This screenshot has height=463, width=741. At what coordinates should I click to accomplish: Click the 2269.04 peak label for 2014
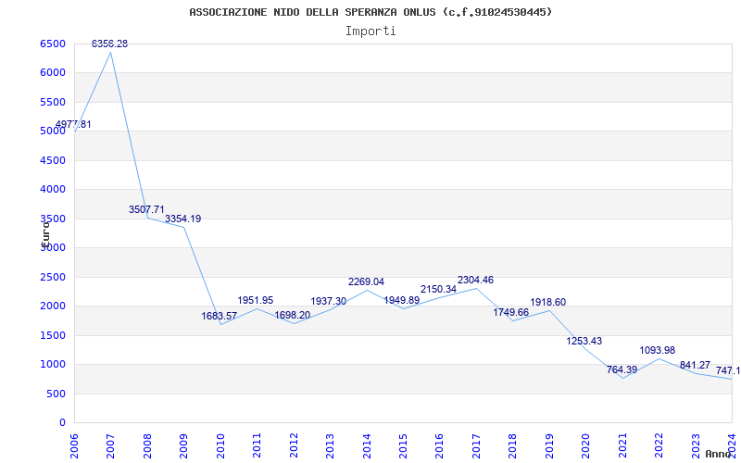click(366, 282)
